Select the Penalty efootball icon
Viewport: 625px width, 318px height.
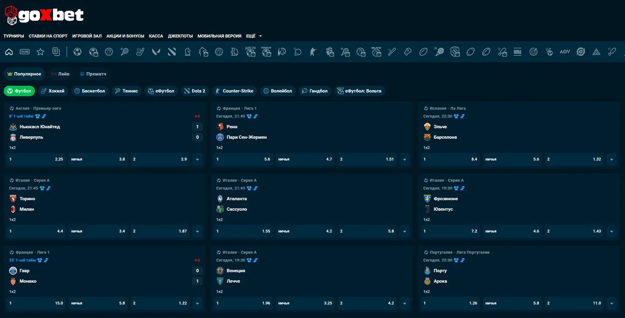[266, 52]
